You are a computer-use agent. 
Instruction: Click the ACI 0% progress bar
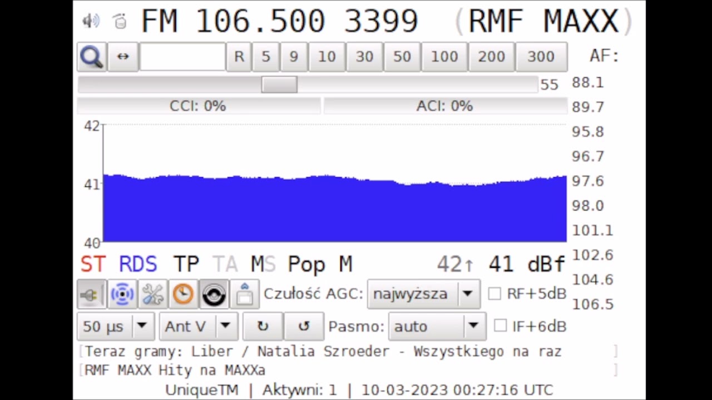[x=445, y=106]
